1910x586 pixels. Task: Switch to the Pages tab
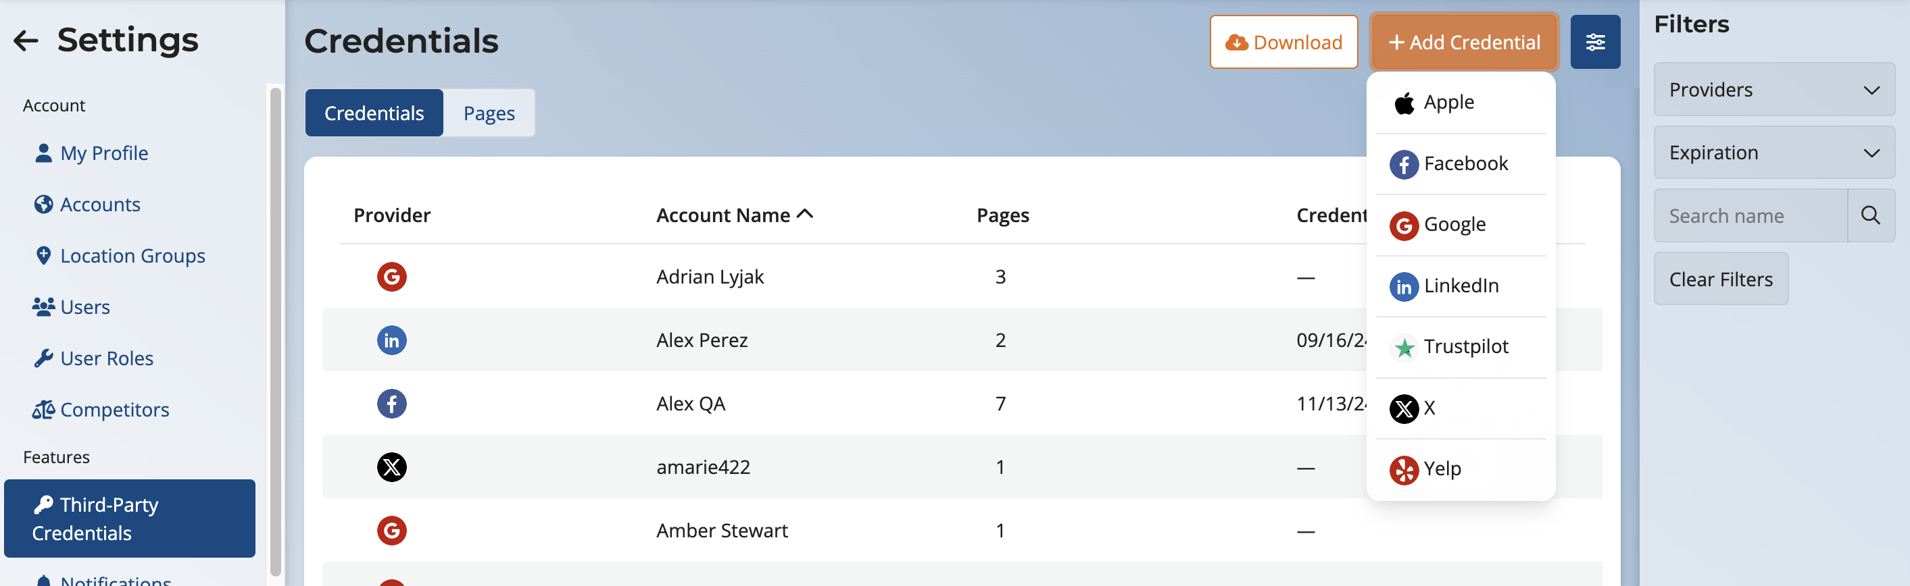click(489, 113)
